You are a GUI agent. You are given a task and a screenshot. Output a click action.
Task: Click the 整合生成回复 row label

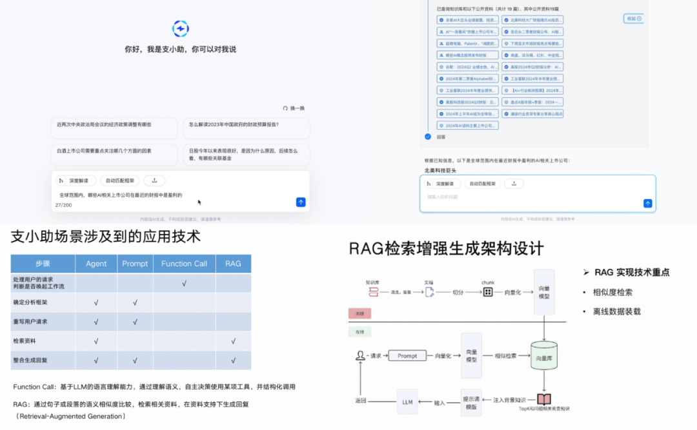click(x=31, y=360)
